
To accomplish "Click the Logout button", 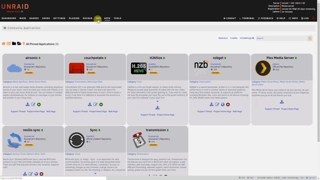I will pyautogui.click(x=229, y=18).
